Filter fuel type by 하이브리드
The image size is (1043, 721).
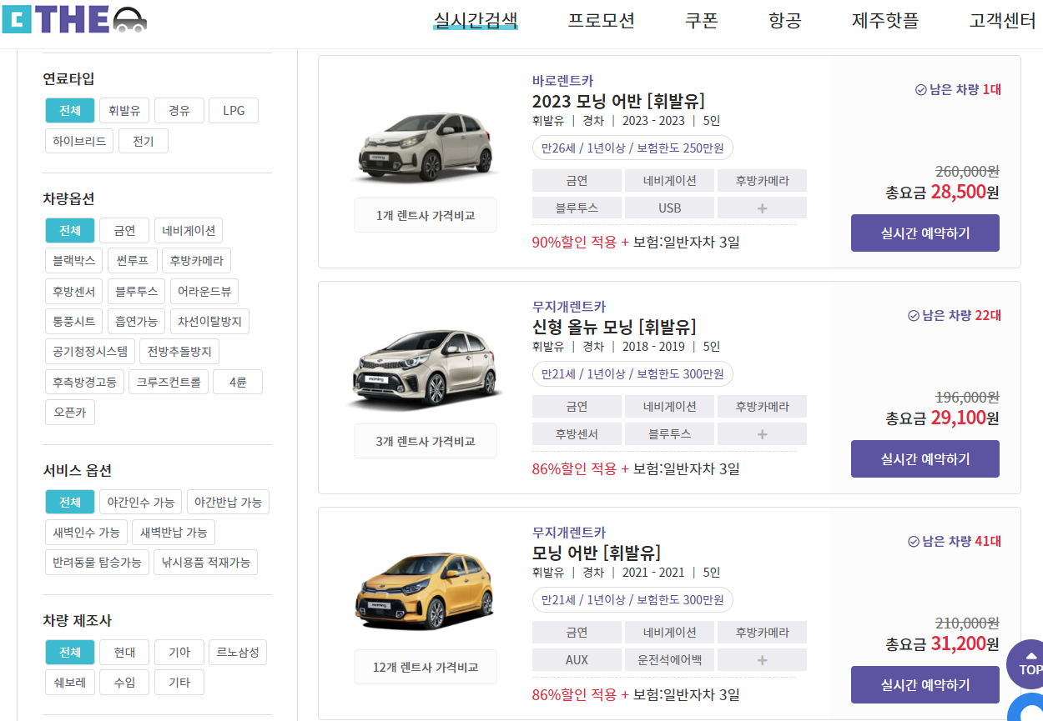79,141
